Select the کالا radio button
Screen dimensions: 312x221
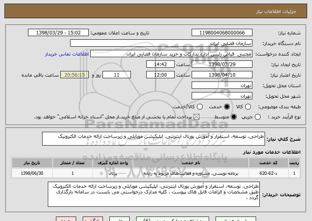(248, 107)
